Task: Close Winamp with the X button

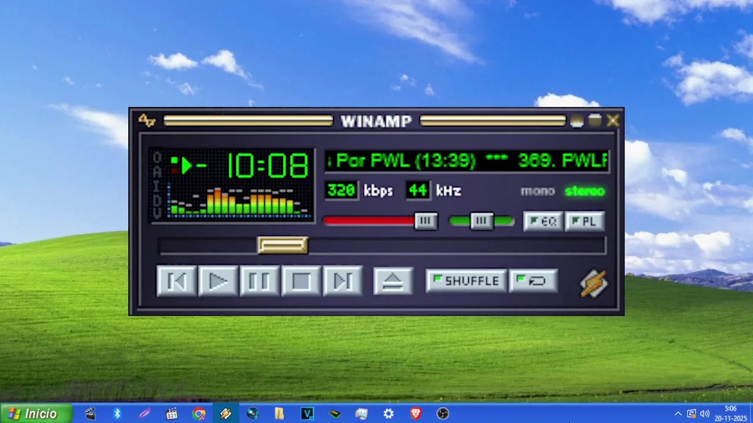Action: pyautogui.click(x=613, y=120)
